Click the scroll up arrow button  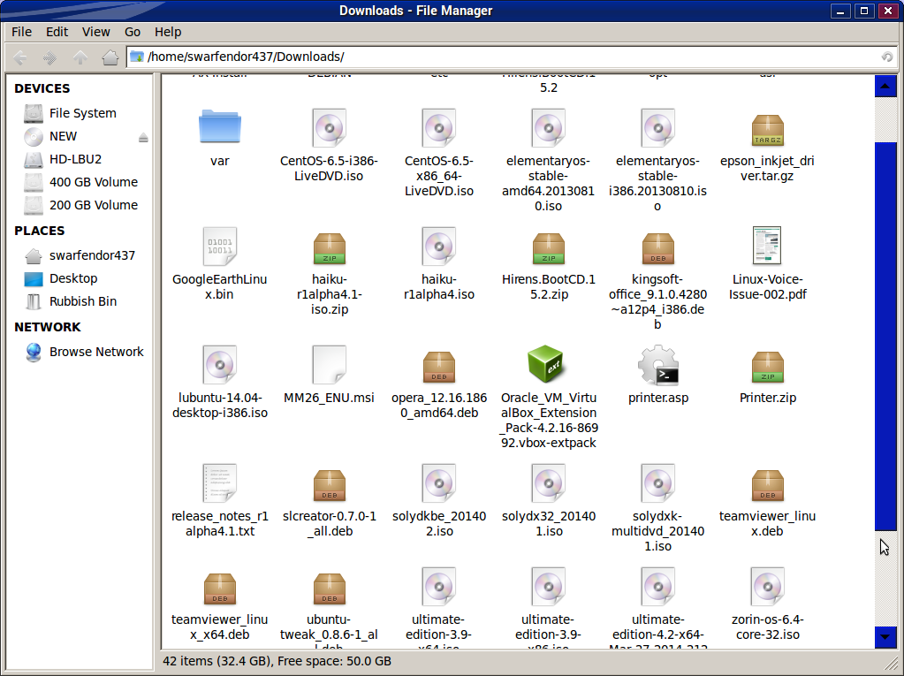pyautogui.click(x=885, y=87)
